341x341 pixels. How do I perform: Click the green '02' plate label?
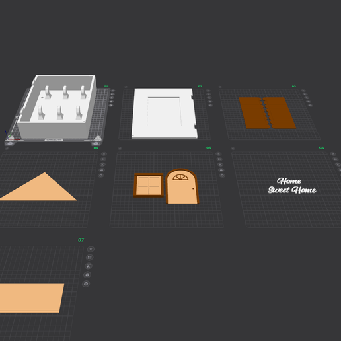point(200,87)
